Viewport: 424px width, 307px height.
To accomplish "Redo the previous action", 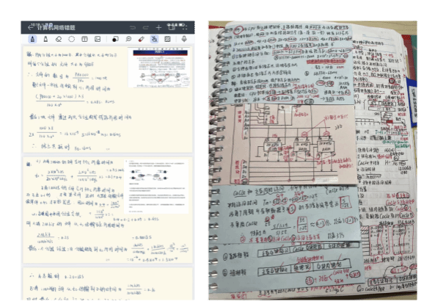I will coord(145,27).
